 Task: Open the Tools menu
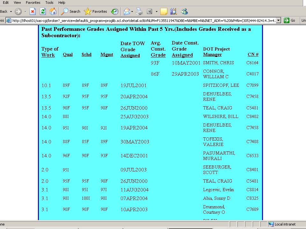49,3
